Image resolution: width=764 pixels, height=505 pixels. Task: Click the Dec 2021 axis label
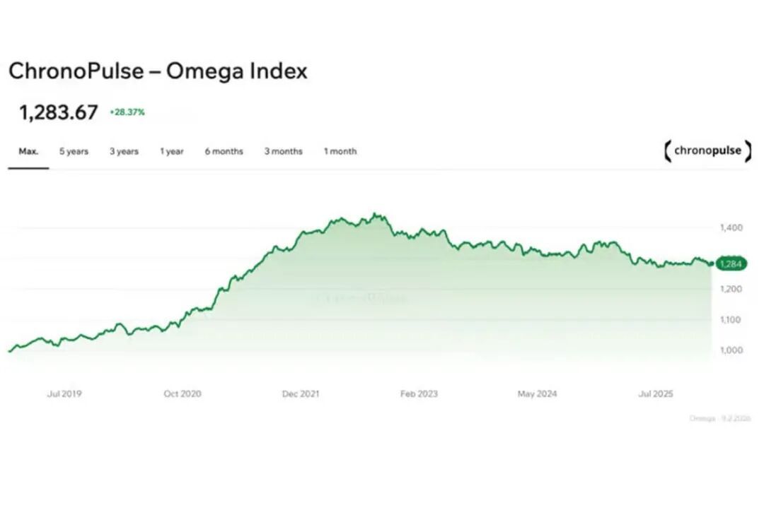pyautogui.click(x=301, y=393)
